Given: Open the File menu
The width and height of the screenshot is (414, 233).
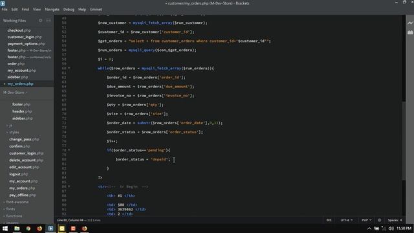Looking at the screenshot, I should (5, 9).
